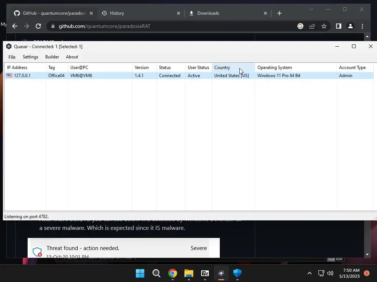377x282 pixels.
Task: Reload the GitHub page
Action: tap(38, 26)
